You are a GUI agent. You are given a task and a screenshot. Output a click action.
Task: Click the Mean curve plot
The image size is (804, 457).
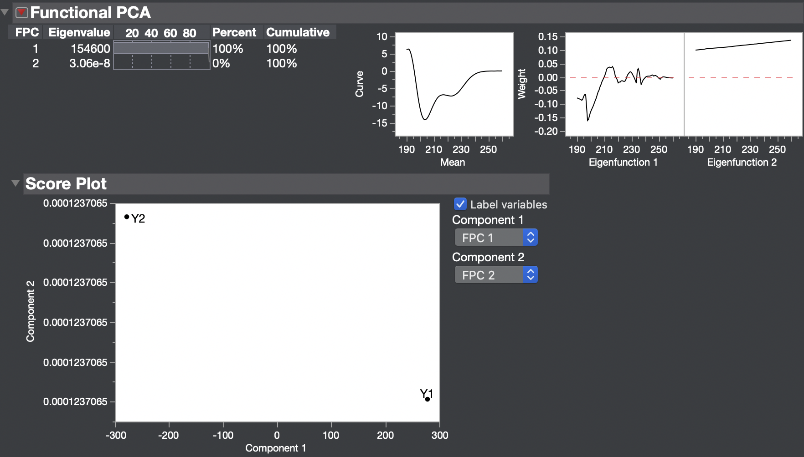pyautogui.click(x=454, y=84)
